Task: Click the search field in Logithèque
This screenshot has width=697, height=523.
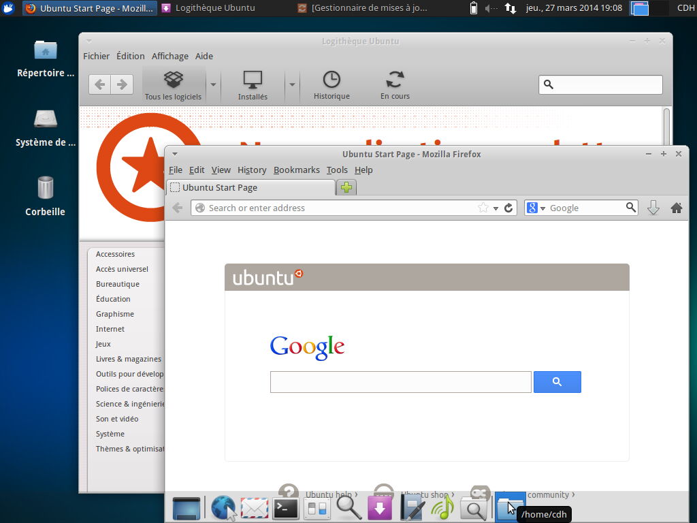Action: pyautogui.click(x=600, y=84)
